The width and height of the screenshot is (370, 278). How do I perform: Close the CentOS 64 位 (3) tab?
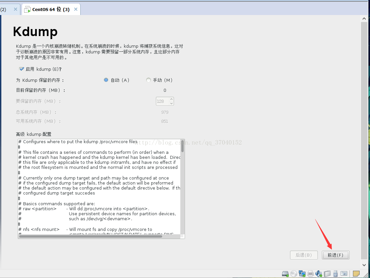click(x=76, y=9)
